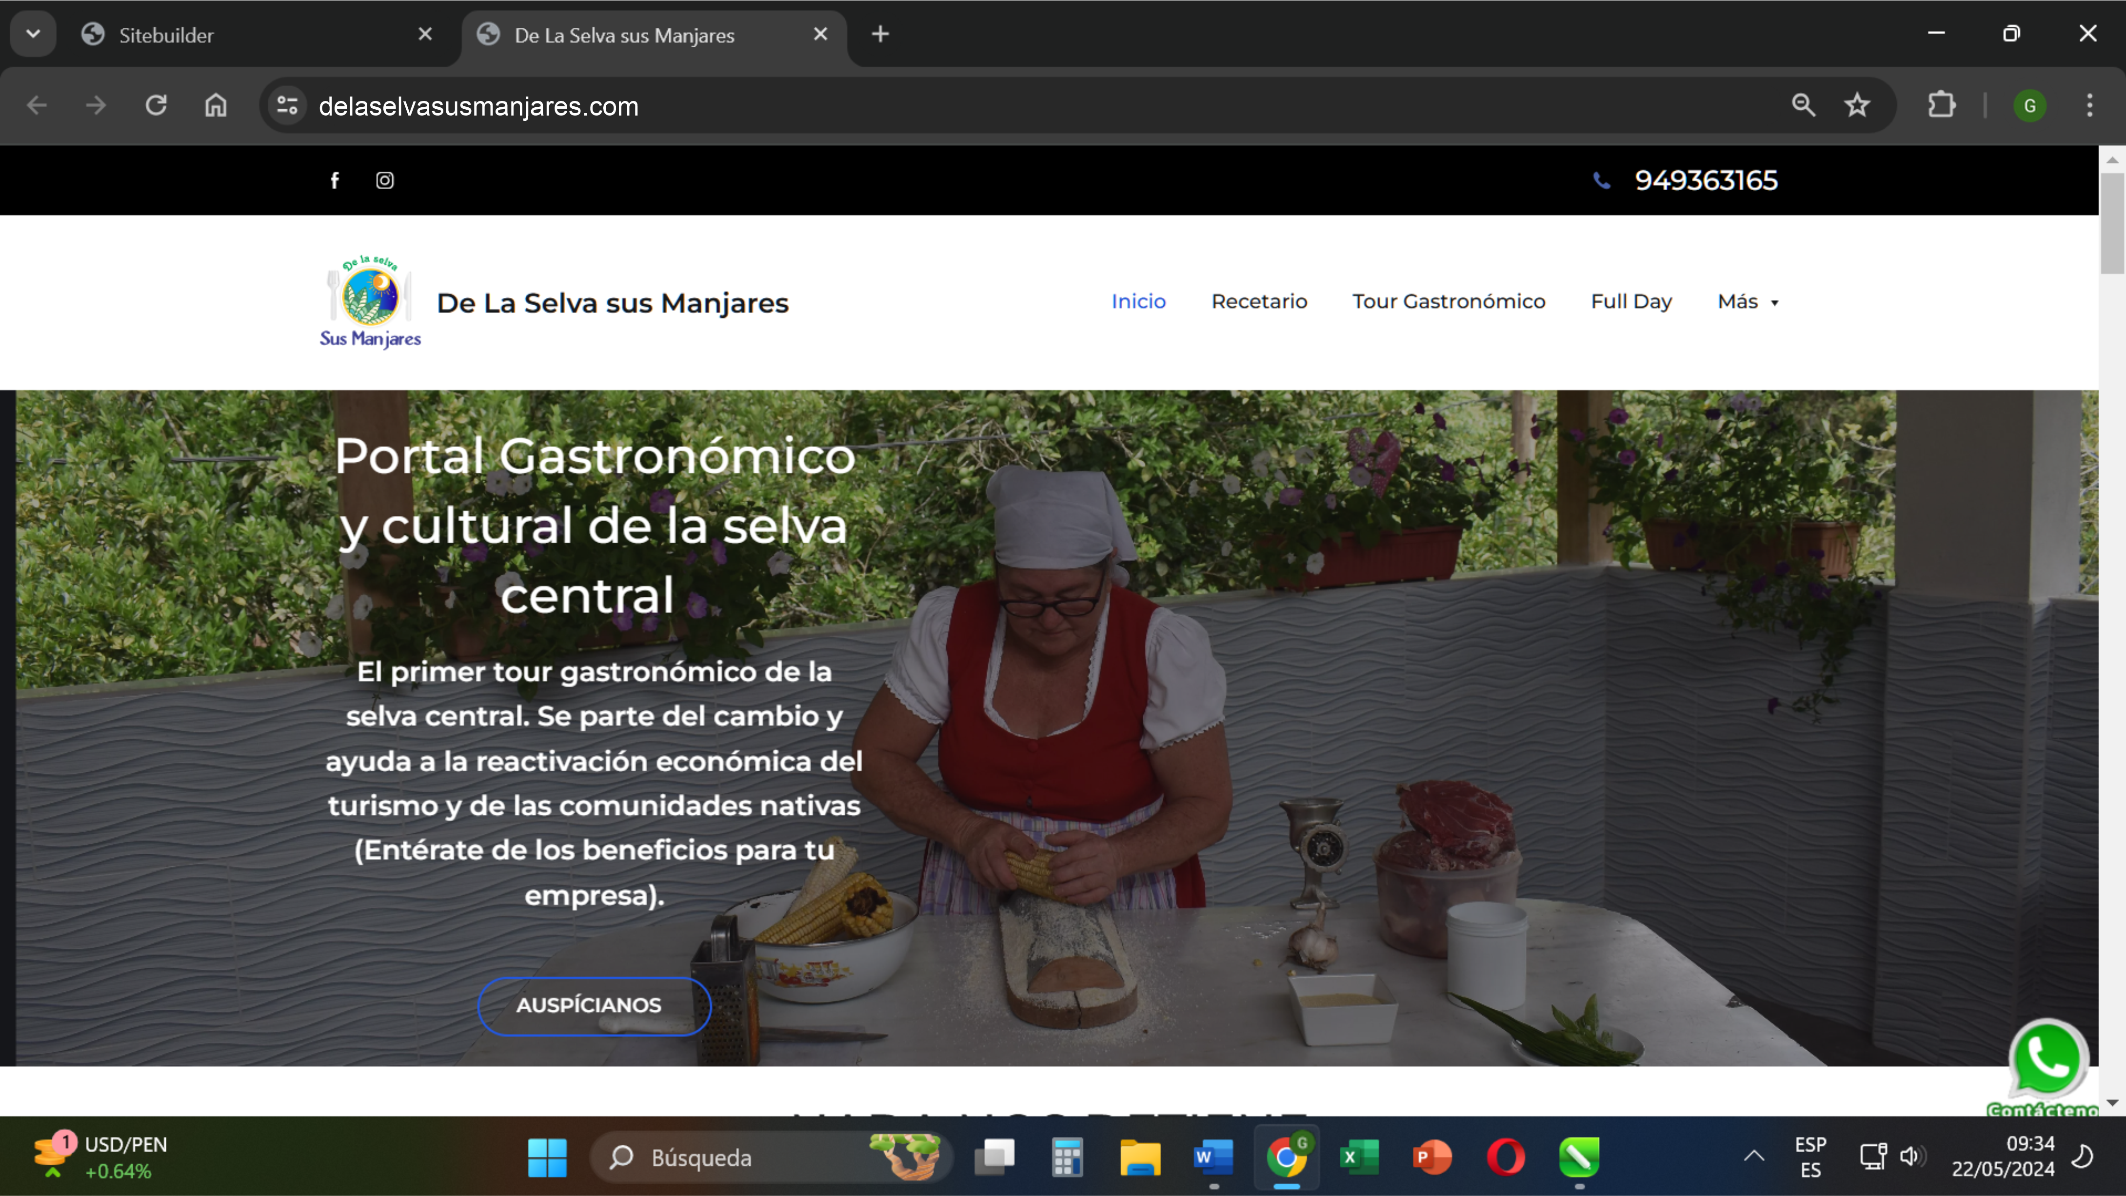
Task: View site information icon in address bar
Action: tap(286, 105)
